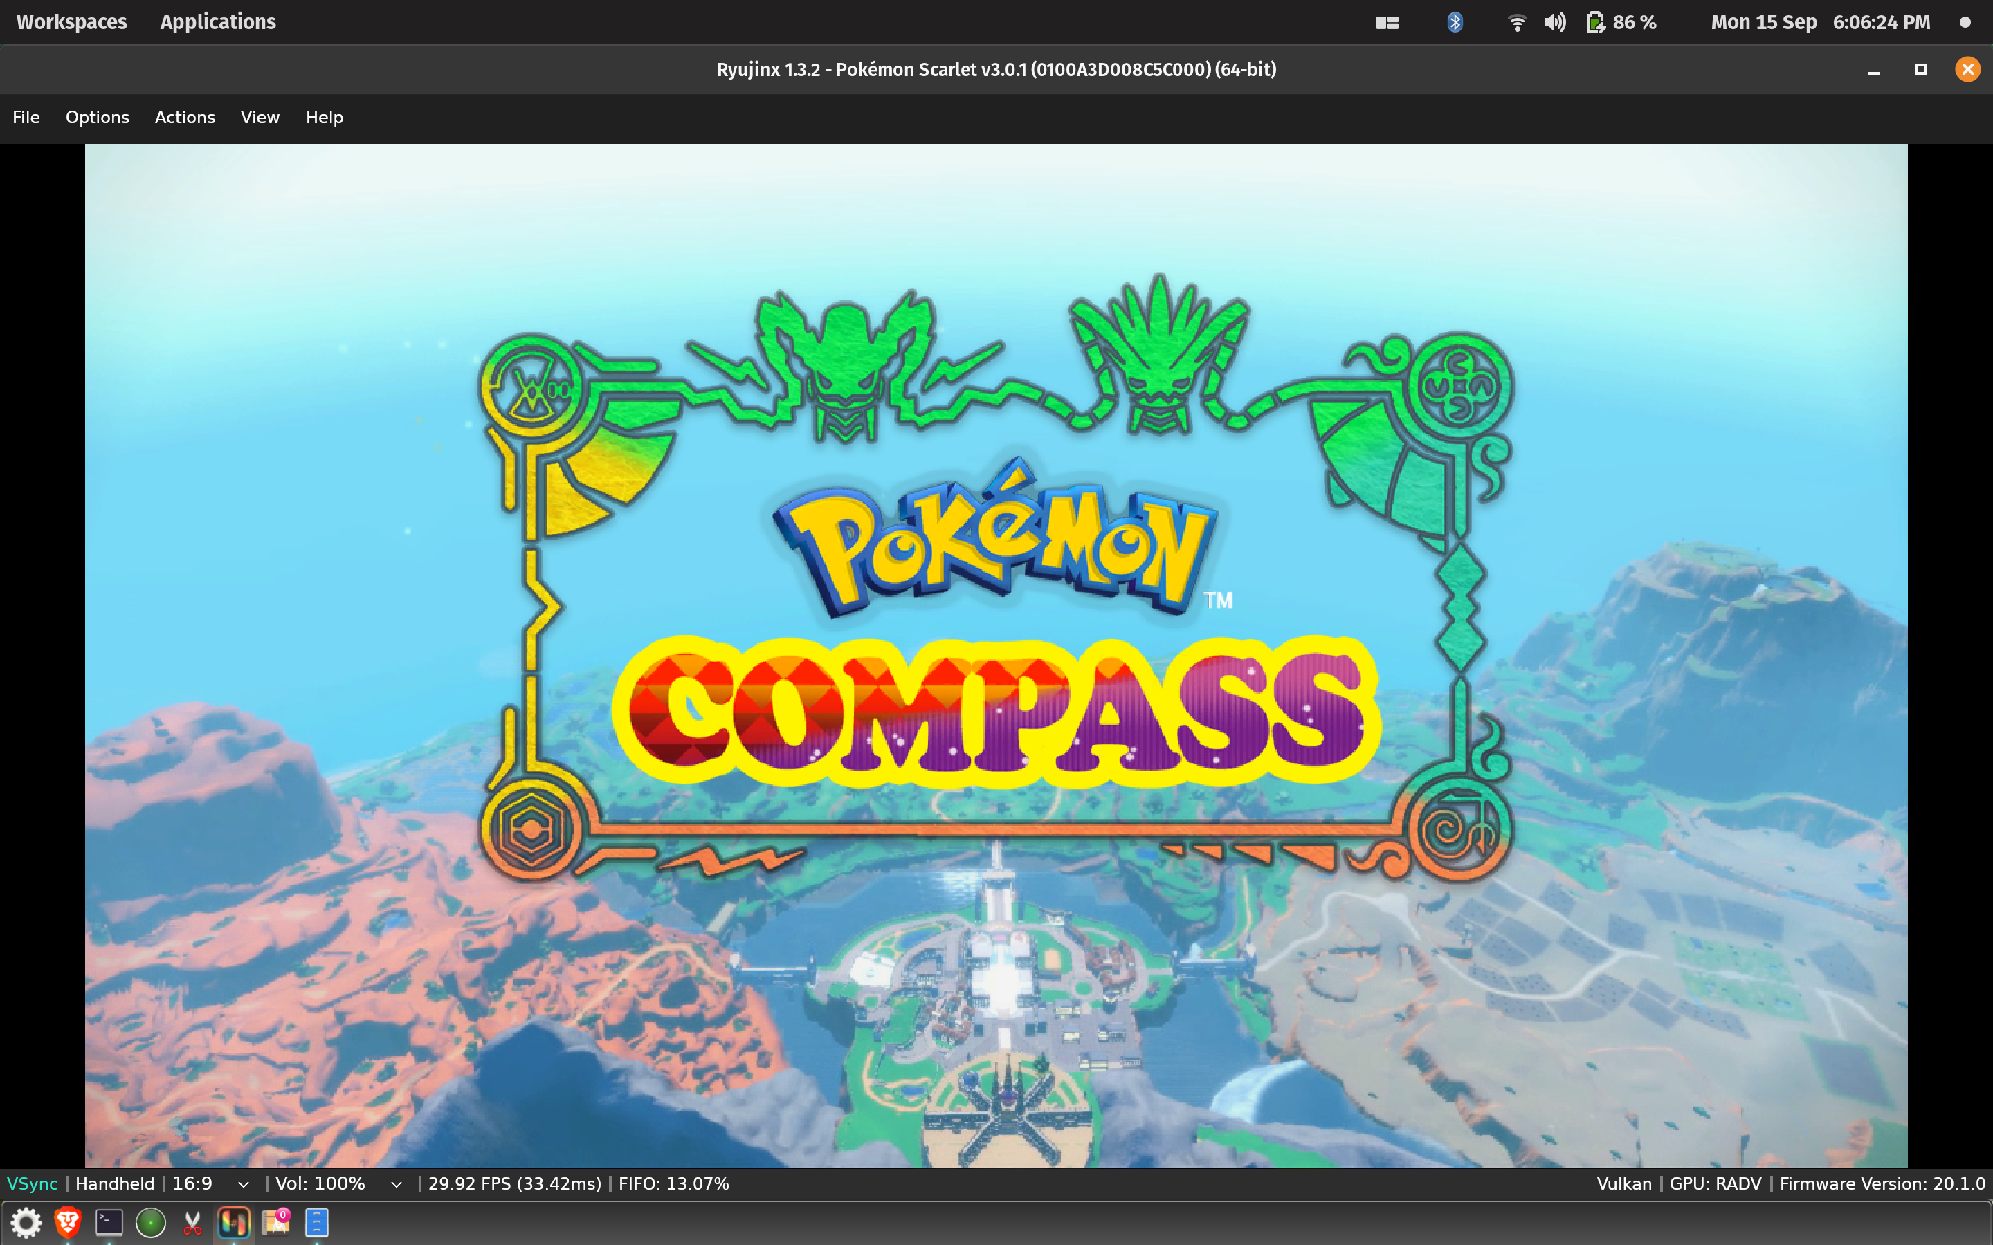Open the terminal from the dock

point(109,1223)
